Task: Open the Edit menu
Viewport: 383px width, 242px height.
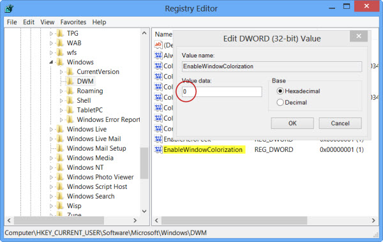Action: point(29,22)
